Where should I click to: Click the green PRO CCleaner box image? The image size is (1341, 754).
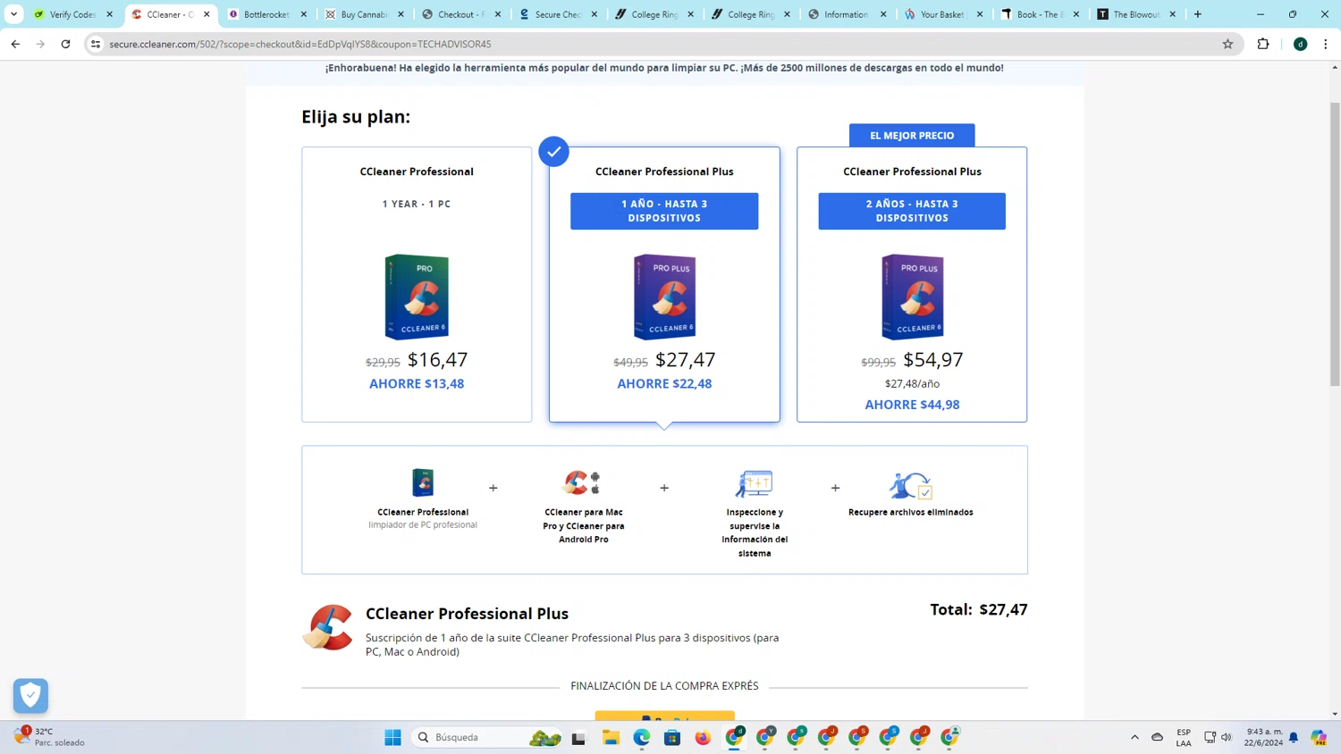tap(417, 297)
